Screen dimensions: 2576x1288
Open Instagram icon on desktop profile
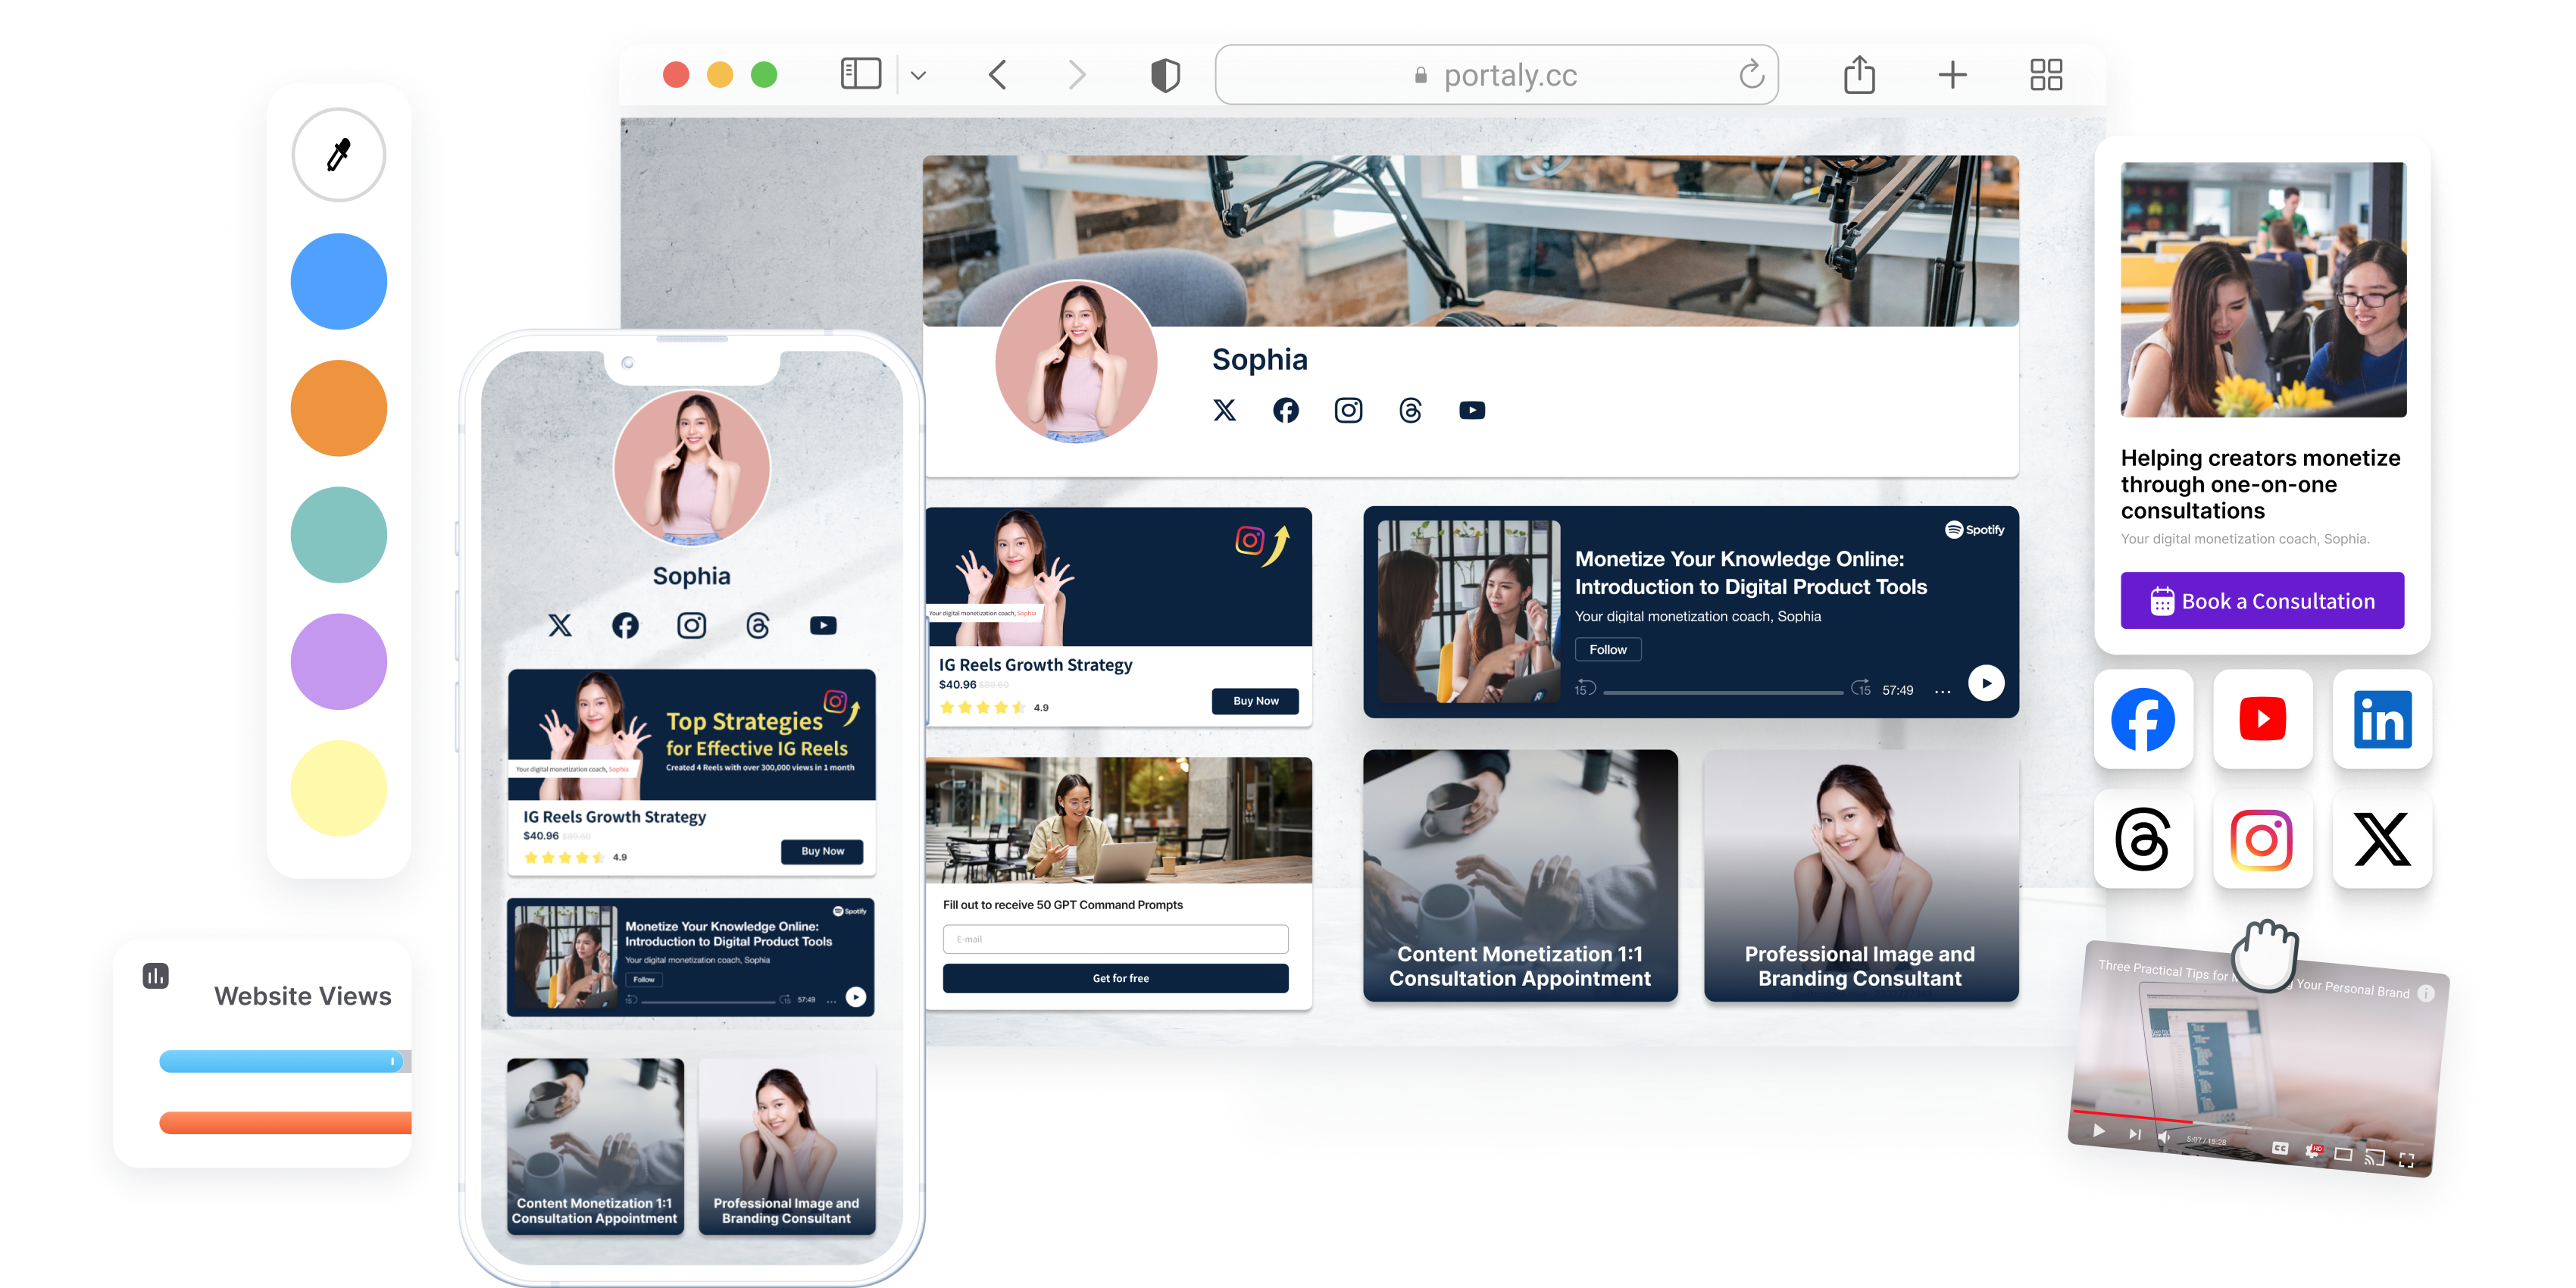(x=1348, y=410)
